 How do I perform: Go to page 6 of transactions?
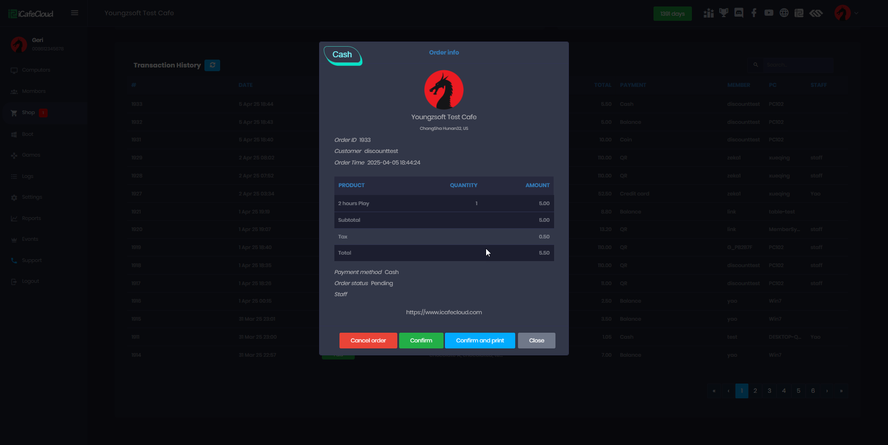813,391
